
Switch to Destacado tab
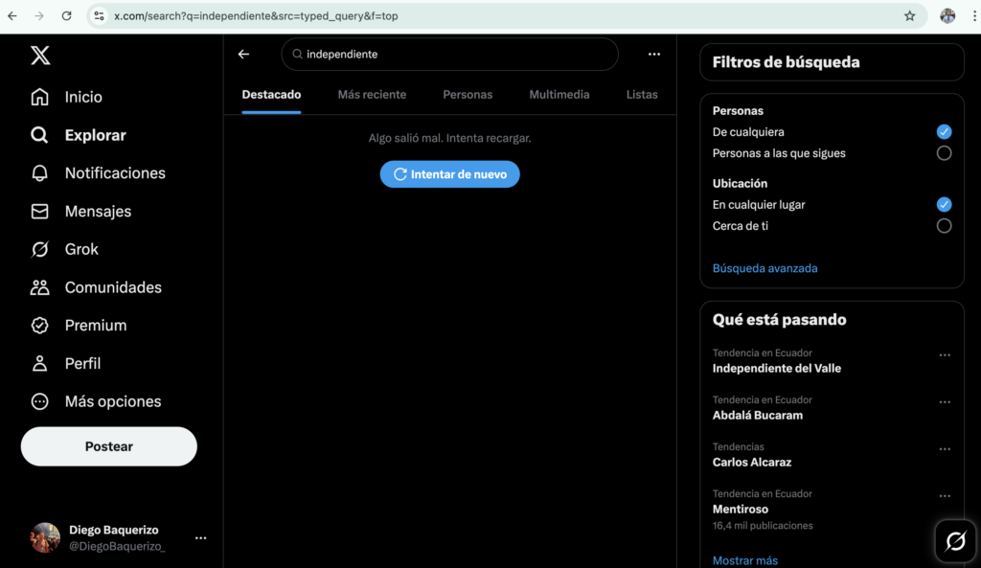[271, 95]
